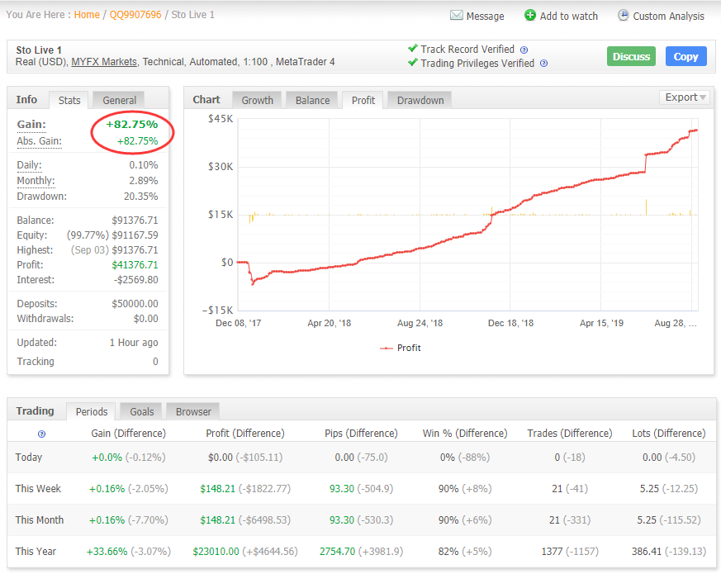Screen dimensions: 721x574
Task: Click the Message link
Action: [x=485, y=16]
